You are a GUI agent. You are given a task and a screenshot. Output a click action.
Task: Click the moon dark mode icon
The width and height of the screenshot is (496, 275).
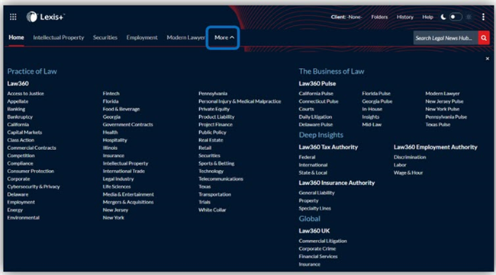pyautogui.click(x=443, y=17)
